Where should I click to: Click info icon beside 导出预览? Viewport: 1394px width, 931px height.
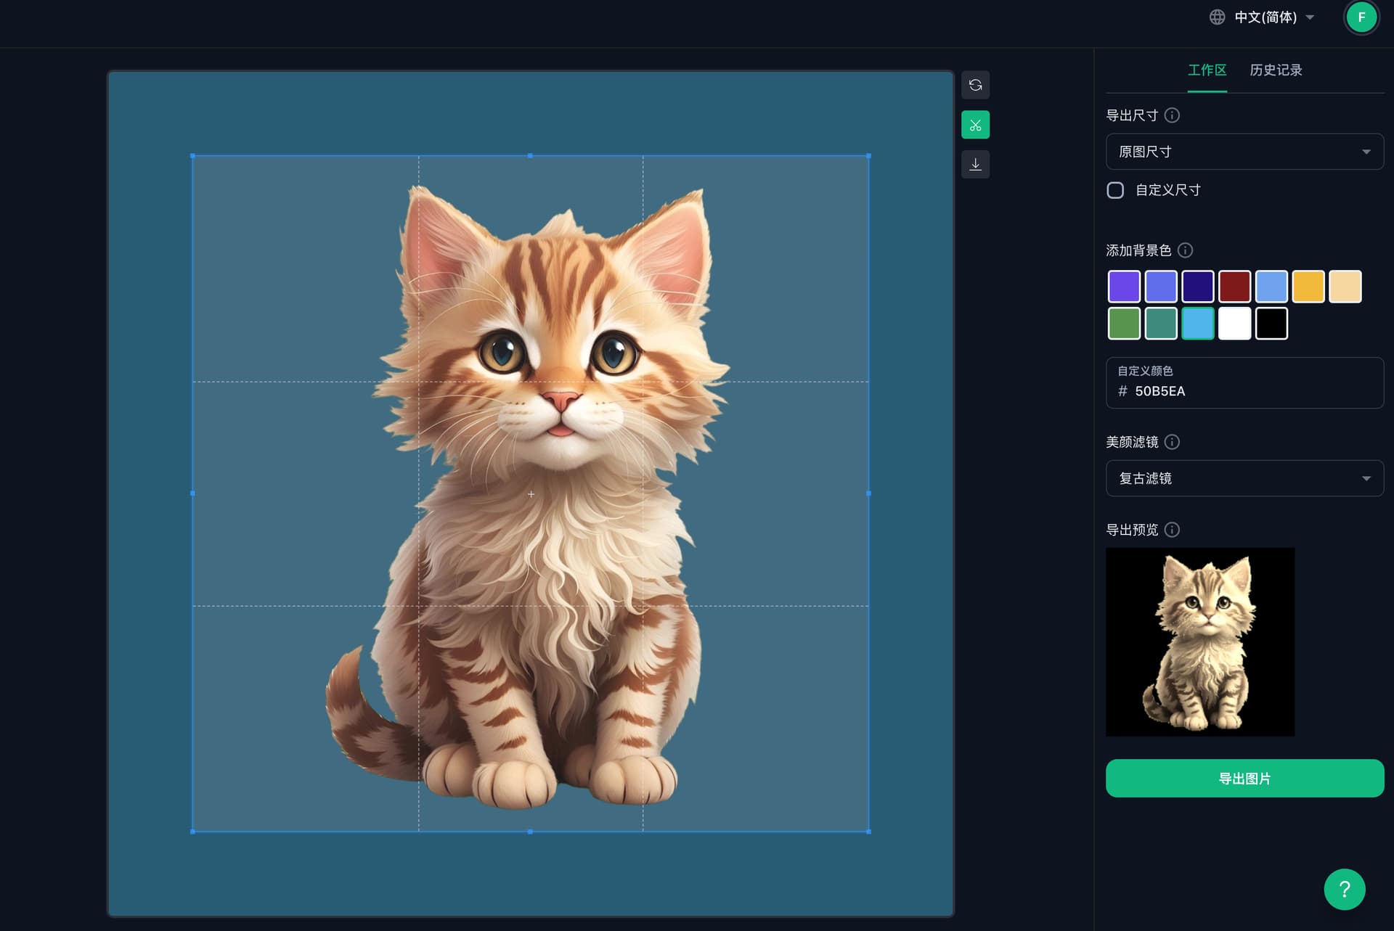click(1172, 530)
